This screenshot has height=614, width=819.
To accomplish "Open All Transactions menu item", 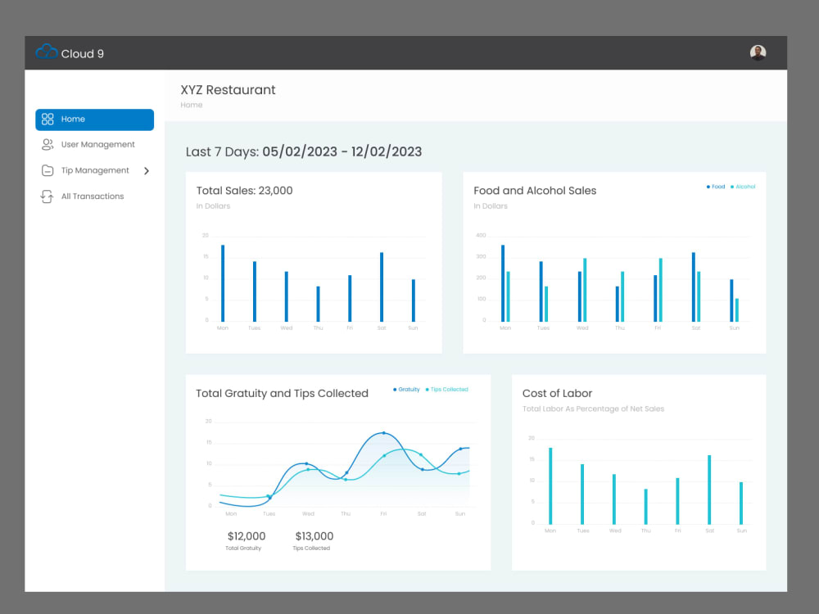I will 94,196.
